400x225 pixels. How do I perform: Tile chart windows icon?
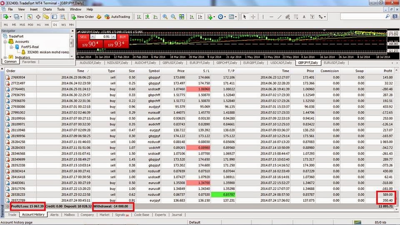pyautogui.click(x=182, y=17)
